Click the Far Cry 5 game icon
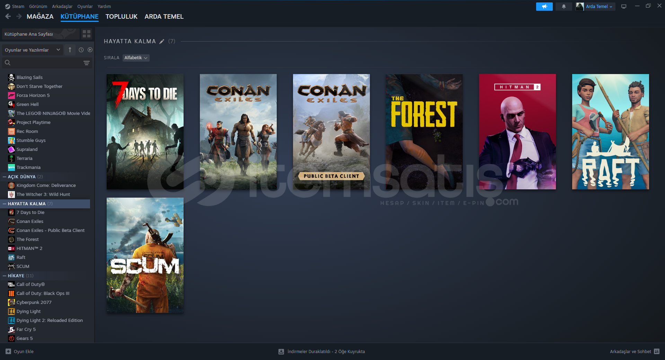Image resolution: width=665 pixels, height=360 pixels. click(11, 329)
